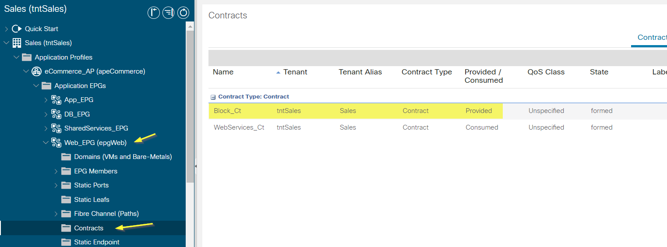
Task: Click the Contract Type column header
Action: tap(427, 72)
